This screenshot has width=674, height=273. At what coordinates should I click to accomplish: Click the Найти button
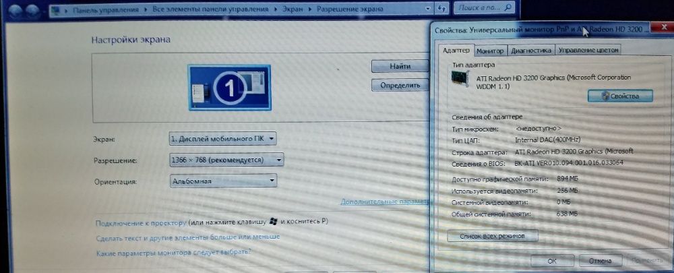coord(400,66)
